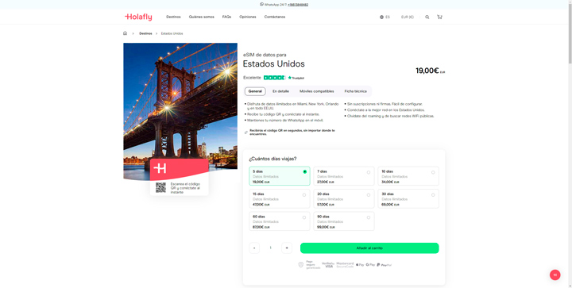
Task: Select the 7 días plan
Action: [x=344, y=176]
